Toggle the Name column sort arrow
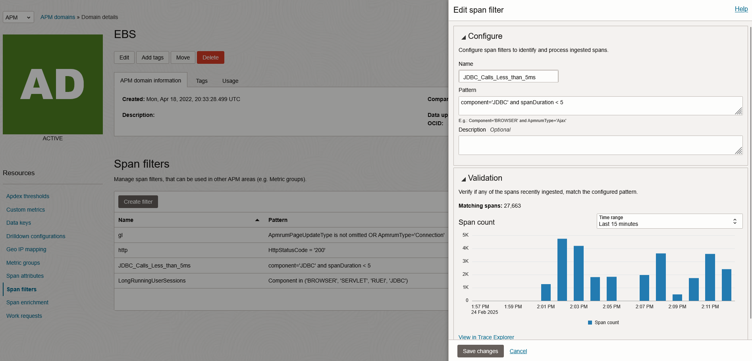Viewport: 752px width, 361px height. 257,220
